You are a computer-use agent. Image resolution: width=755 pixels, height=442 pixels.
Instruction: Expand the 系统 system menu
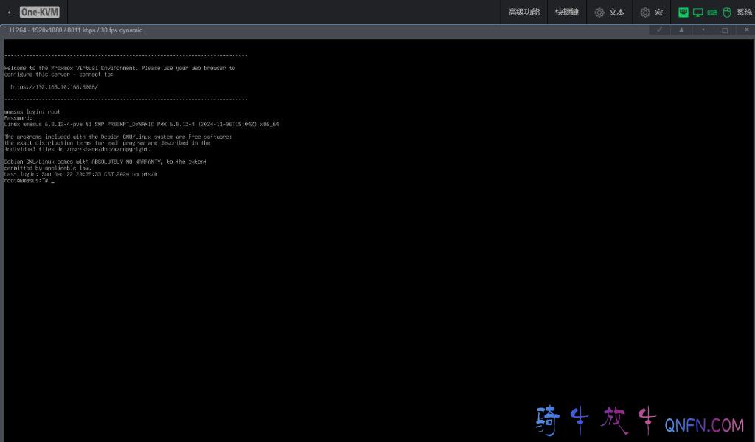tap(743, 13)
